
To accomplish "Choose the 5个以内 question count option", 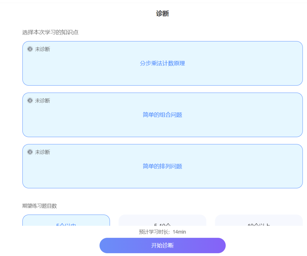I will (66, 221).
